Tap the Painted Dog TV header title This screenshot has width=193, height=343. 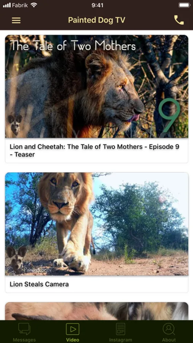pos(97,20)
